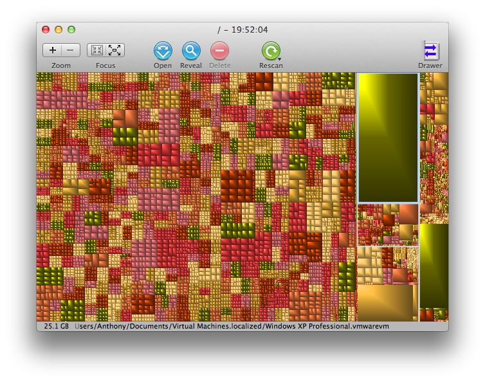The image size is (485, 382).
Task: Click the red Delete icon
Action: point(219,50)
